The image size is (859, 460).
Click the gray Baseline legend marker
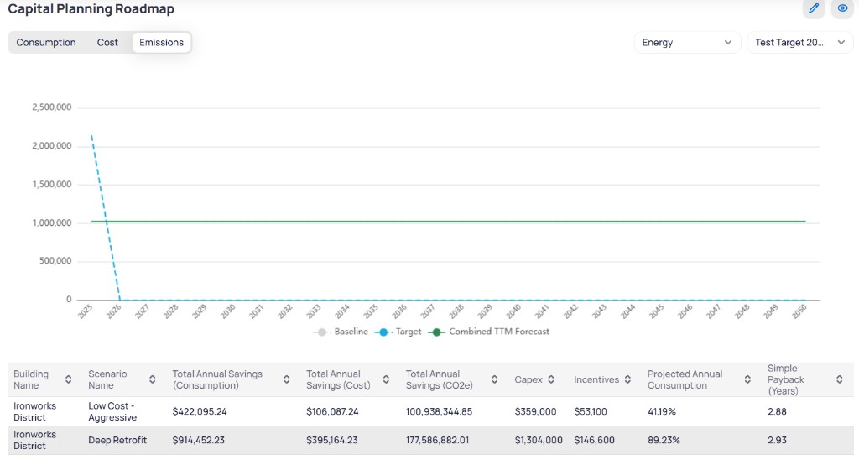pos(321,332)
